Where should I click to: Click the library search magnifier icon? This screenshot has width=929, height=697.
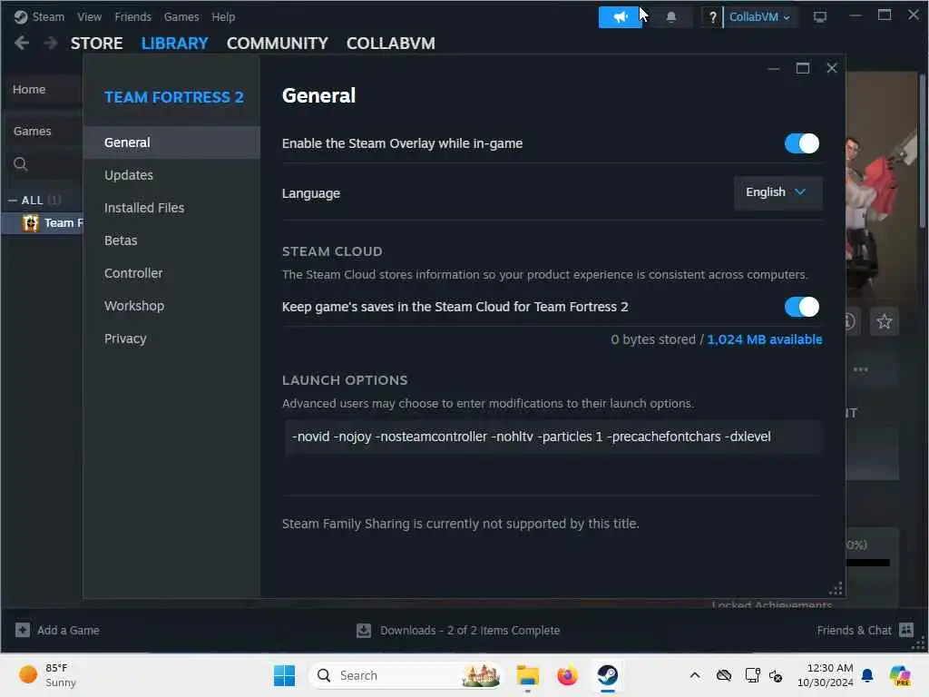click(21, 164)
